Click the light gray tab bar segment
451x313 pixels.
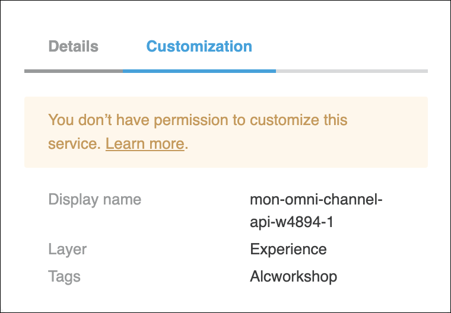(x=351, y=71)
